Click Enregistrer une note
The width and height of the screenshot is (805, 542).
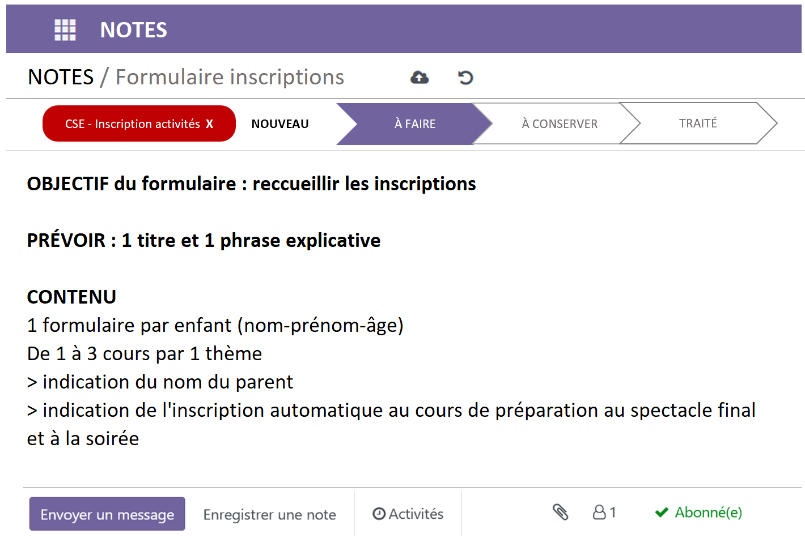pyautogui.click(x=270, y=515)
